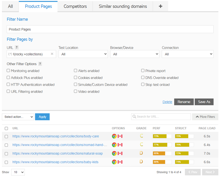The image size is (221, 177).
Task: Click Canada flag in baby-kids row
Action: 120,162
